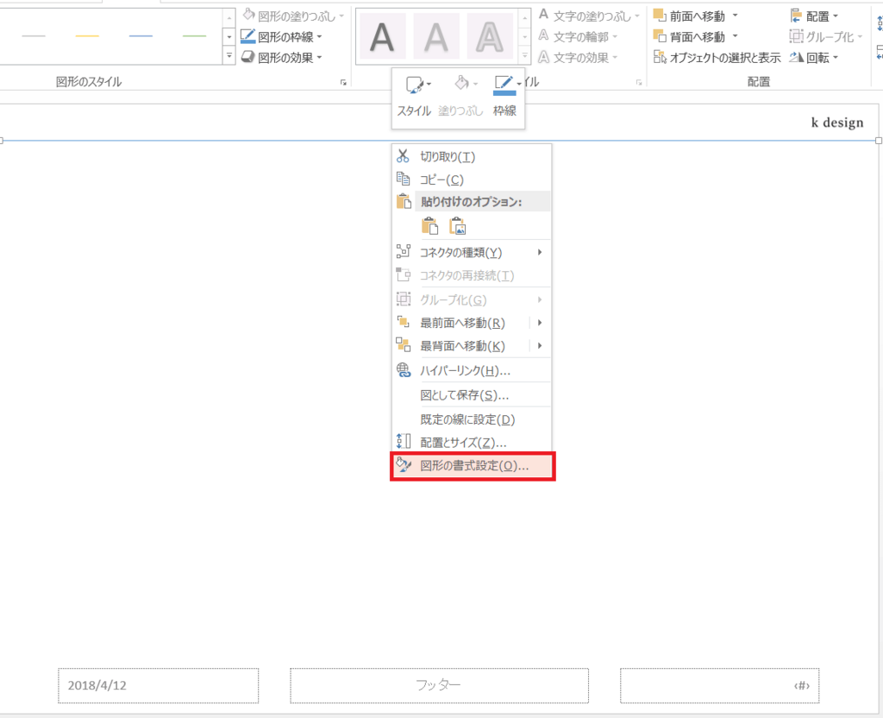Click the オブジェクトの選択と表示 icon
Screen dimensions: 883x718
coord(660,57)
